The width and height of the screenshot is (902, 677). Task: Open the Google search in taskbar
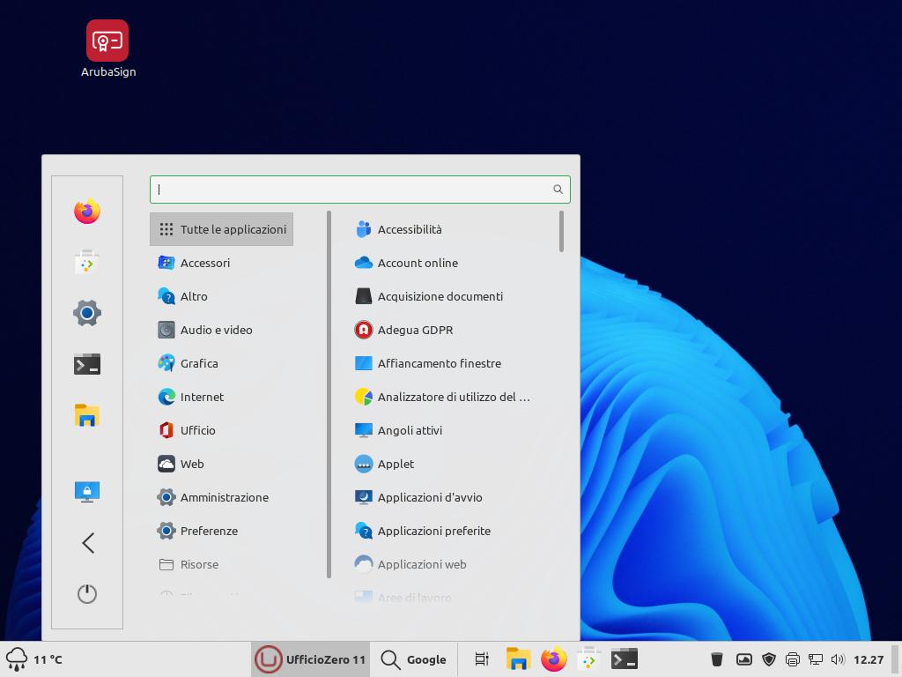[414, 659]
